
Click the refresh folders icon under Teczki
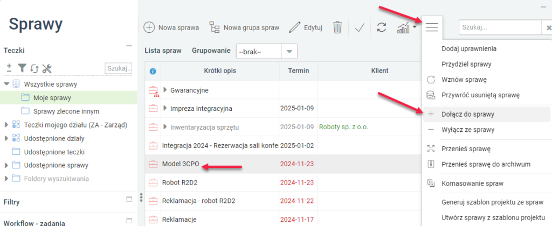[x=34, y=68]
